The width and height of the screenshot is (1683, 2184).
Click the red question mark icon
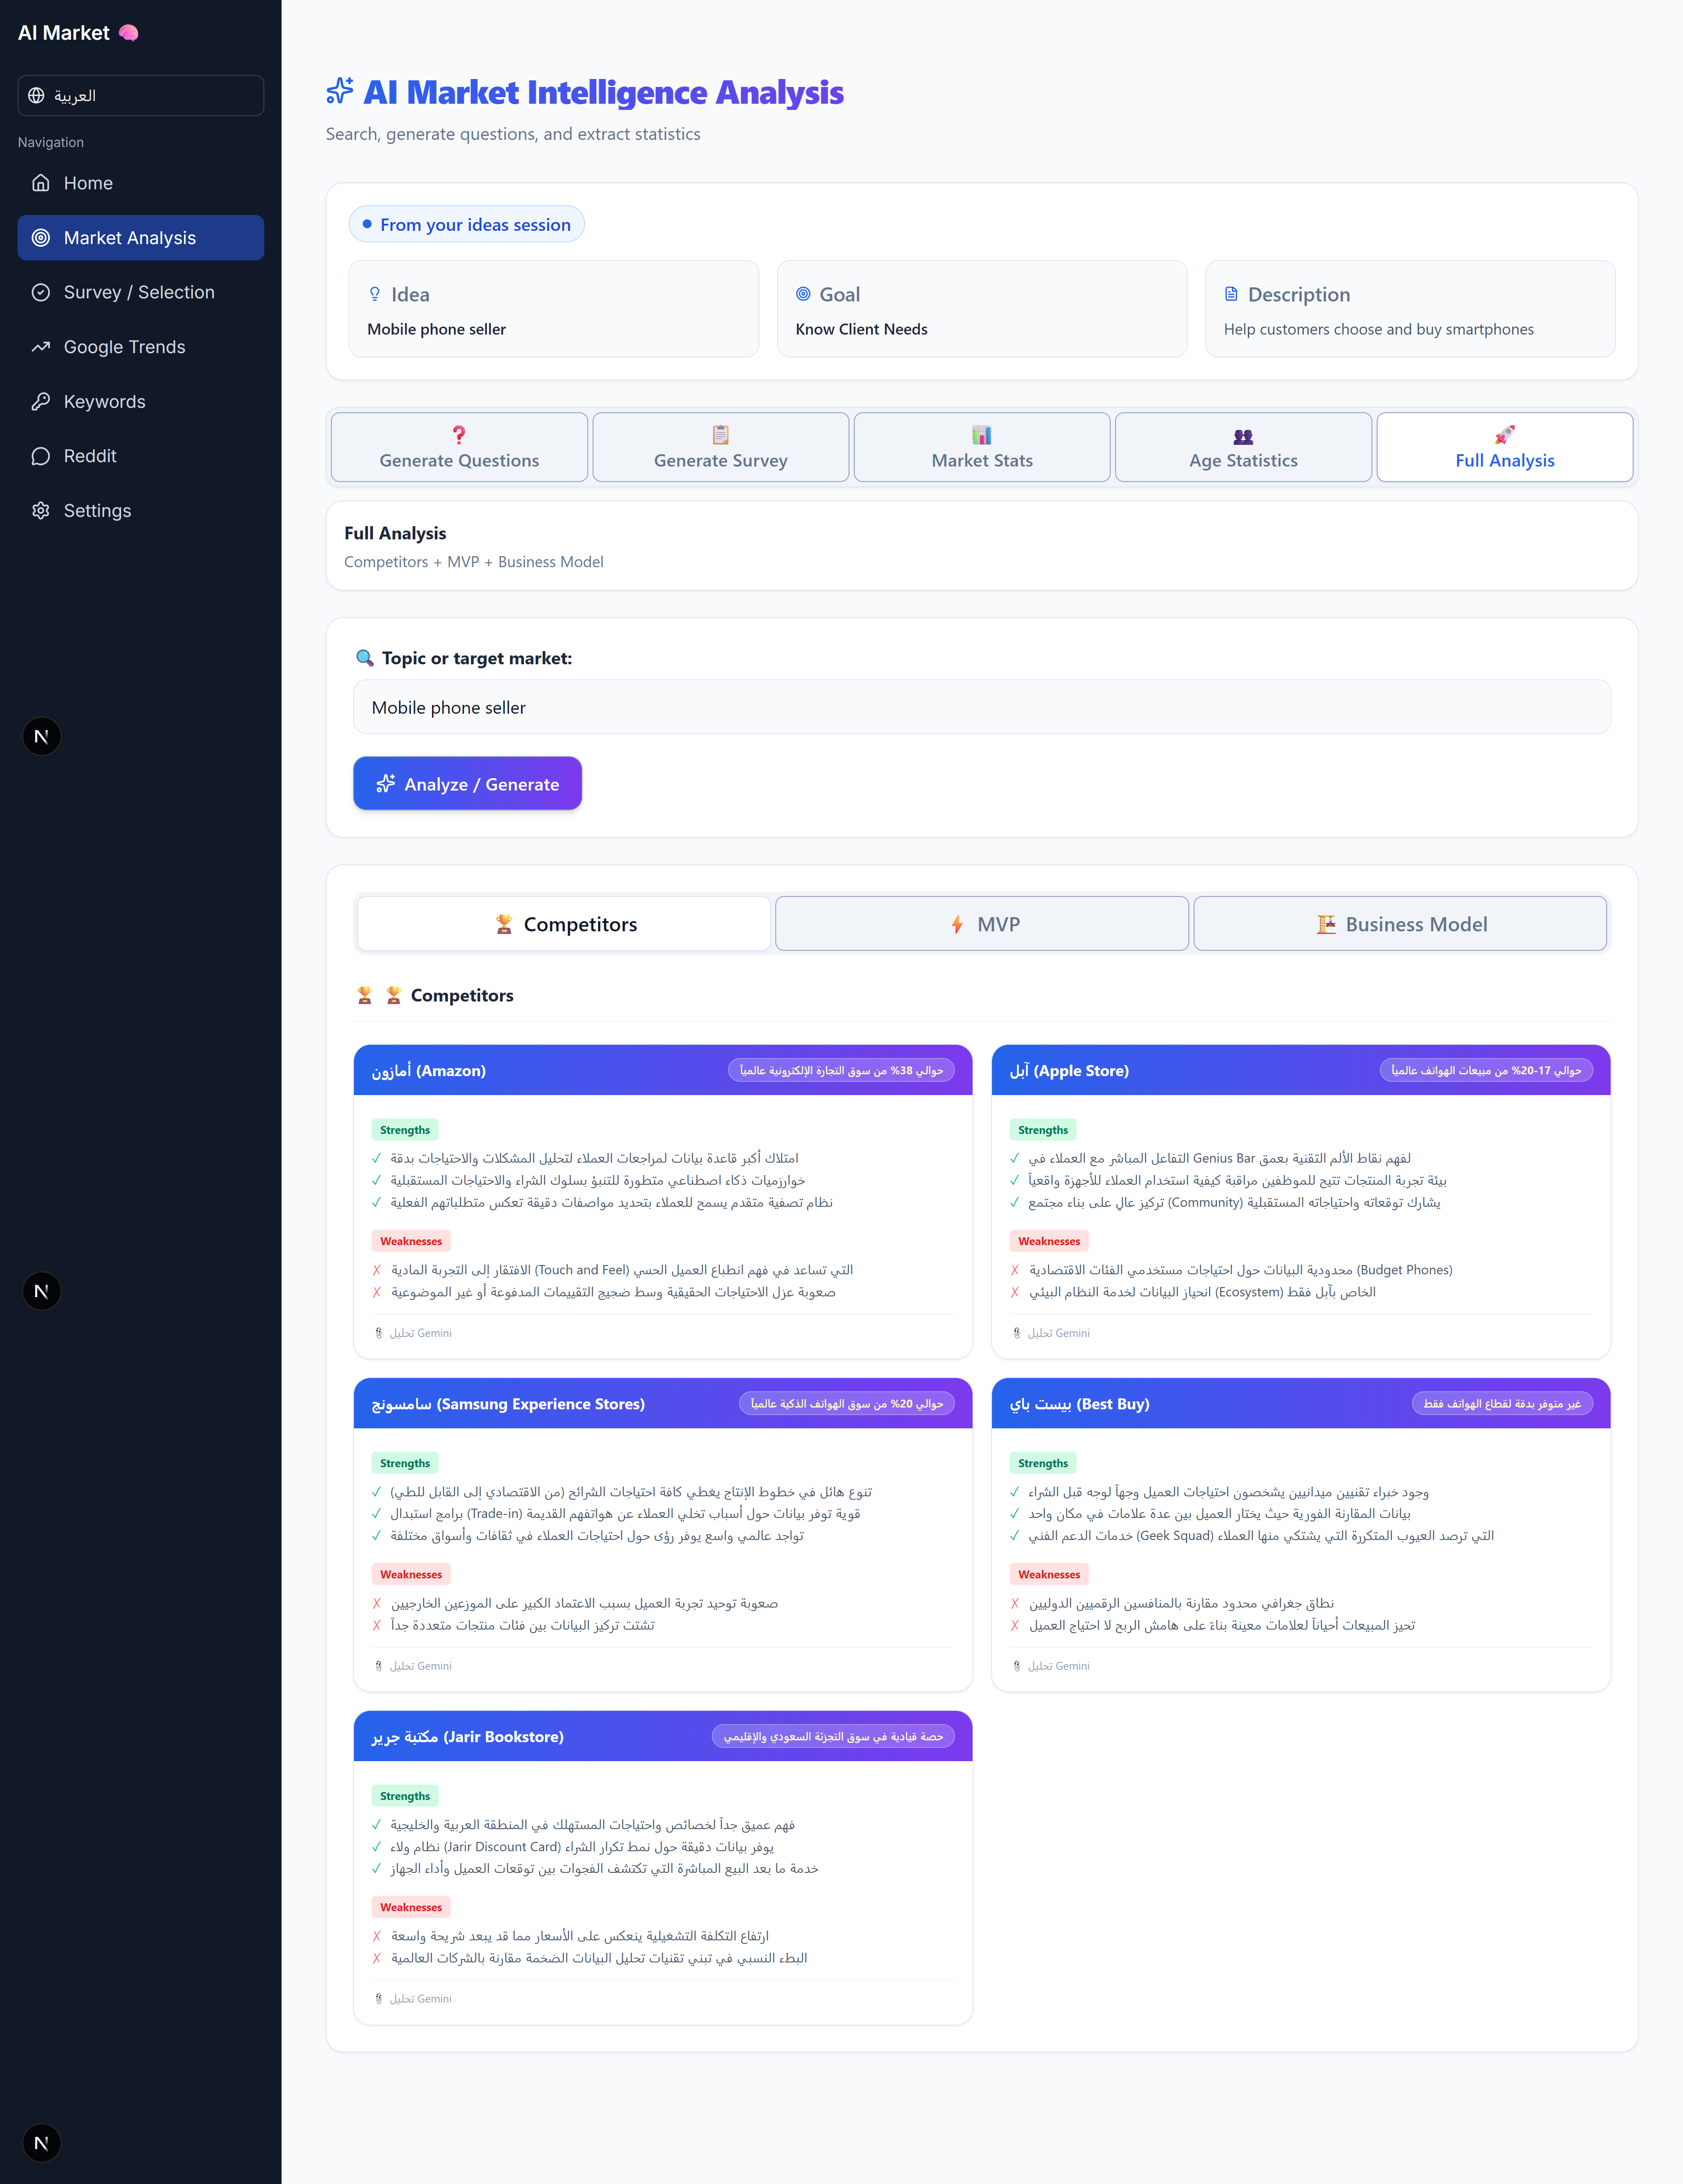click(459, 435)
